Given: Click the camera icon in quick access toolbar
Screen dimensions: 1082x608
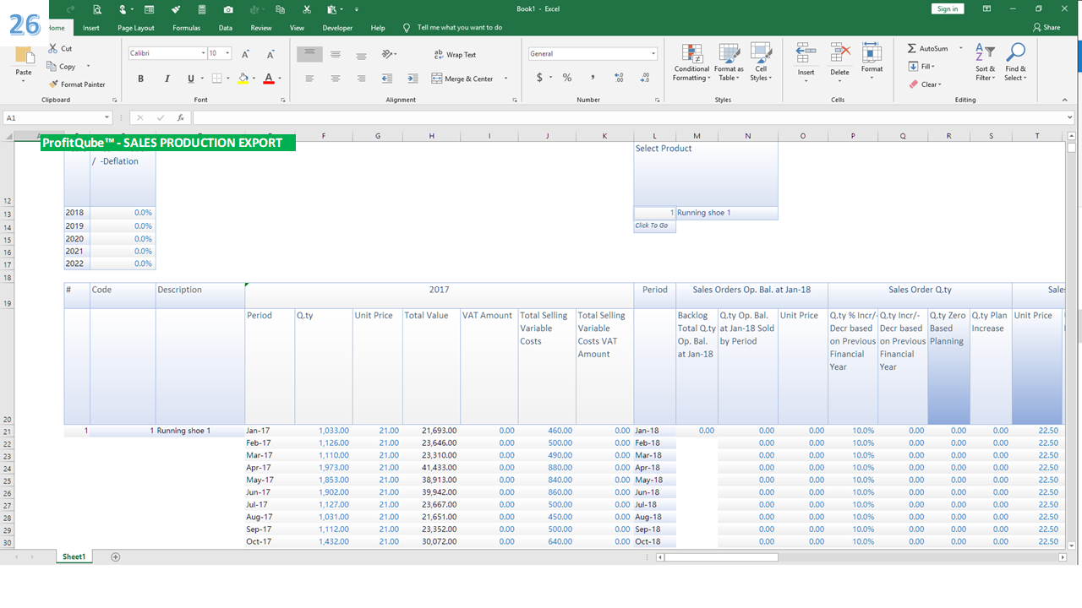Looking at the screenshot, I should 228,9.
